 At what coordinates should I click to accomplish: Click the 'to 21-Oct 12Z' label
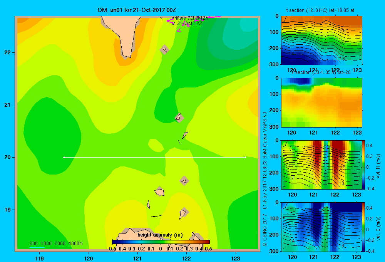(x=187, y=24)
